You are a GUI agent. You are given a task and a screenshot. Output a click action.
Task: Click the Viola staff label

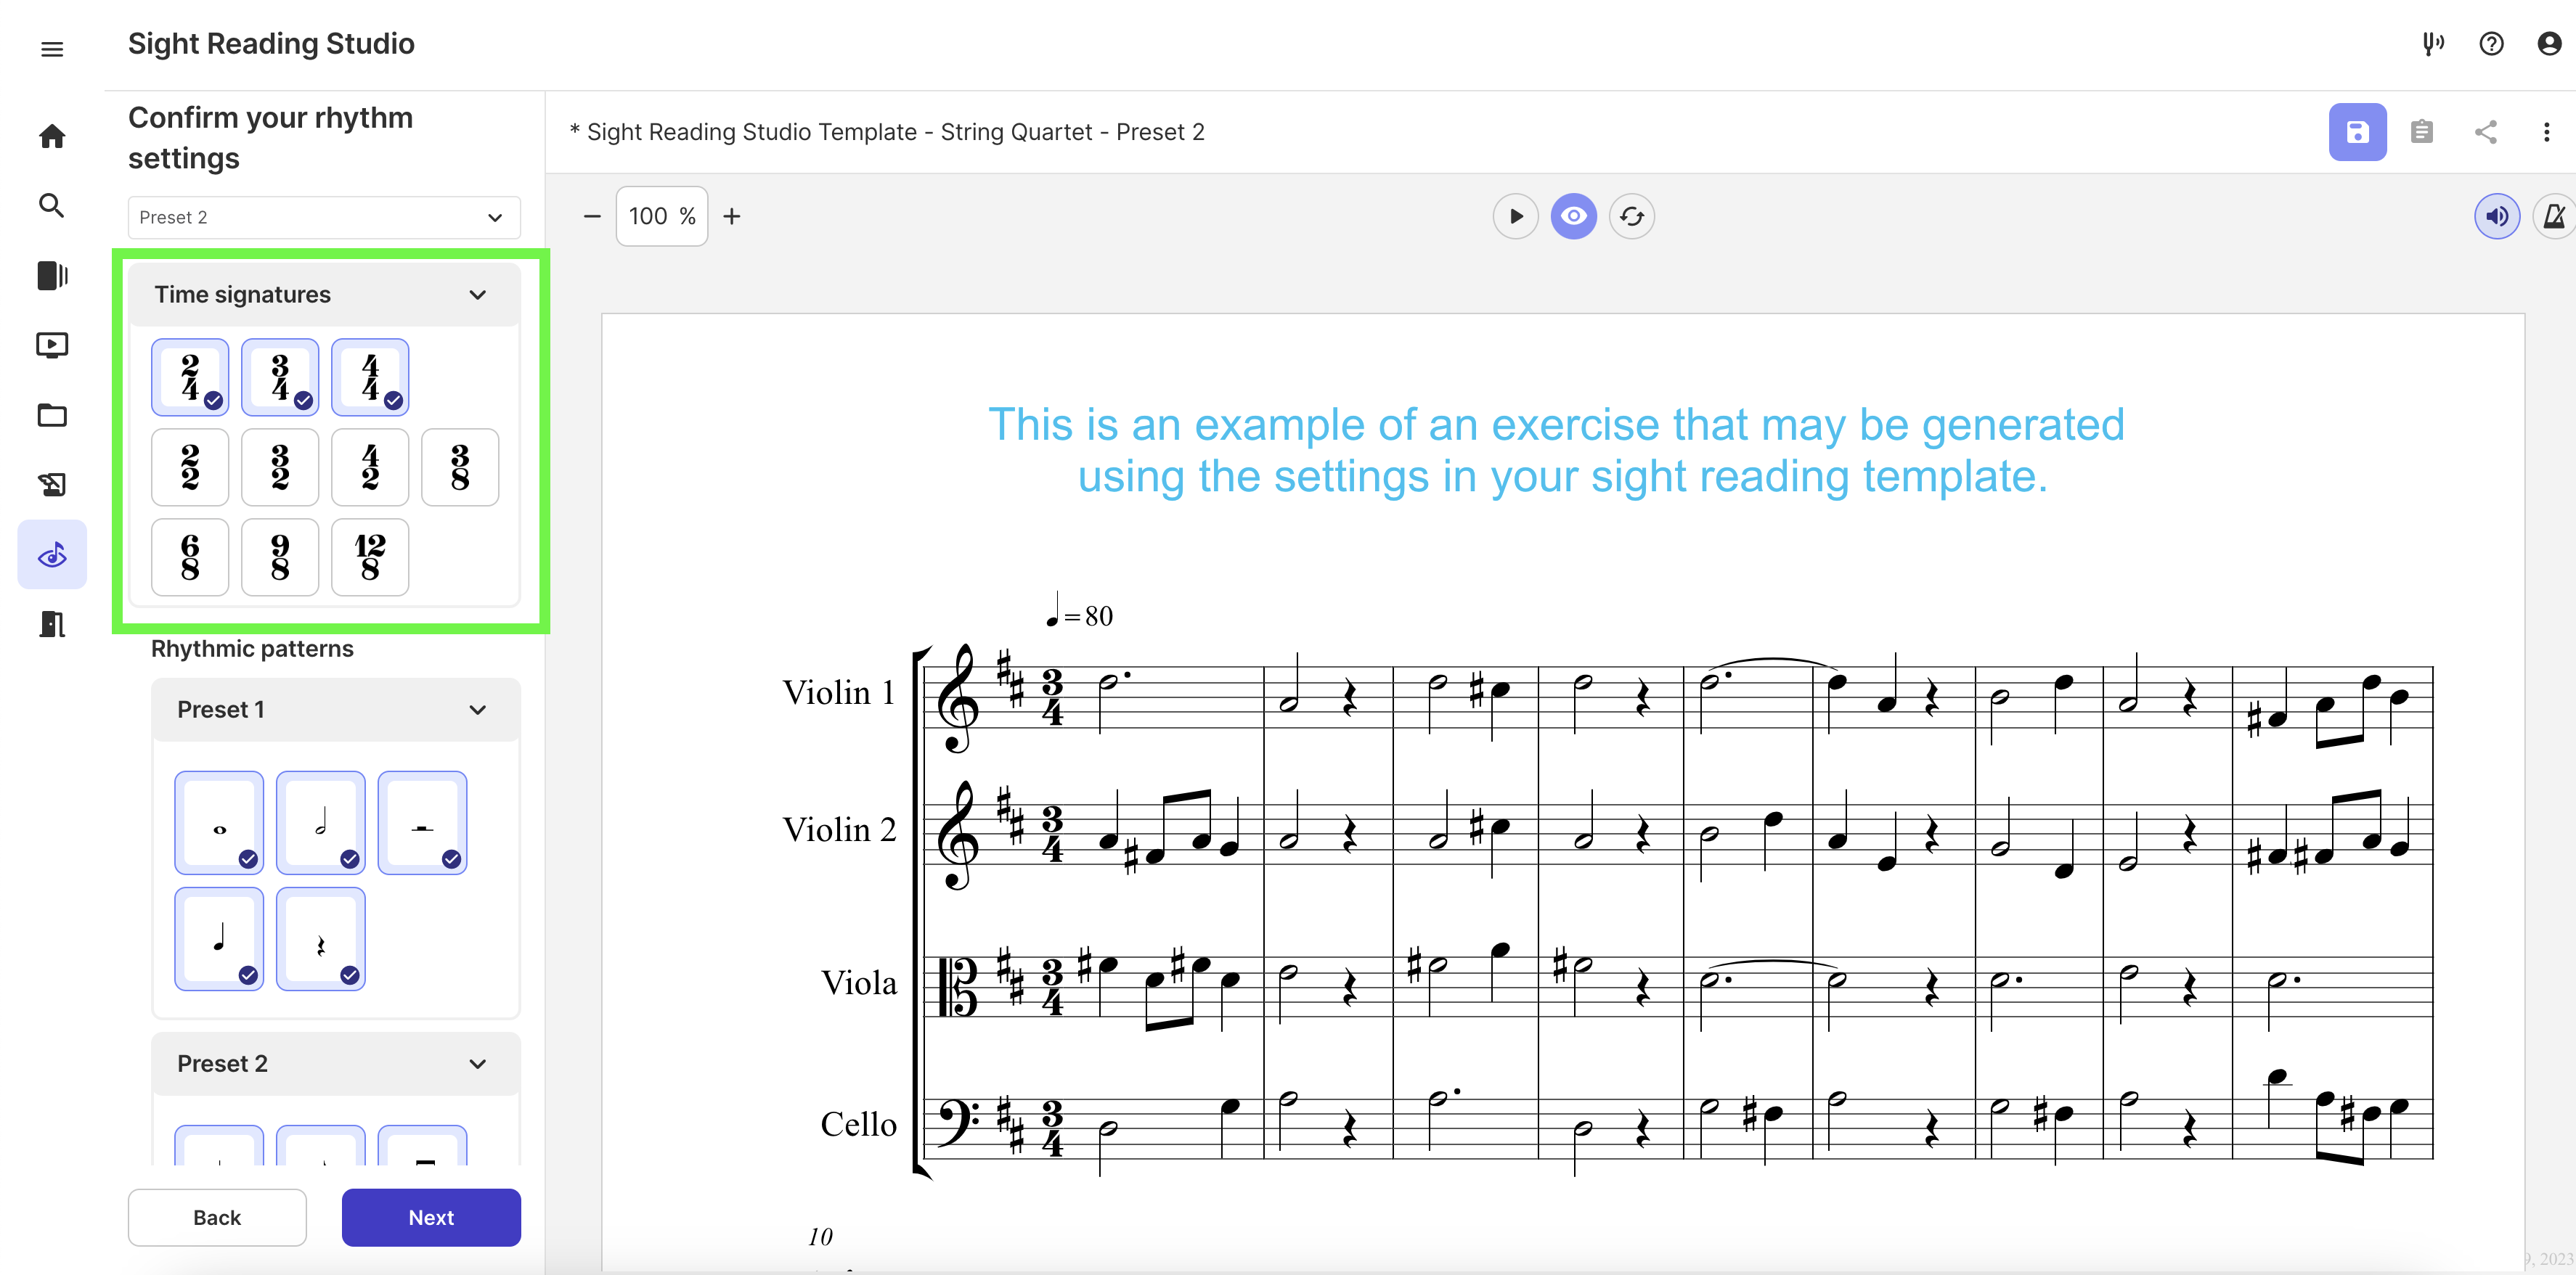click(858, 983)
